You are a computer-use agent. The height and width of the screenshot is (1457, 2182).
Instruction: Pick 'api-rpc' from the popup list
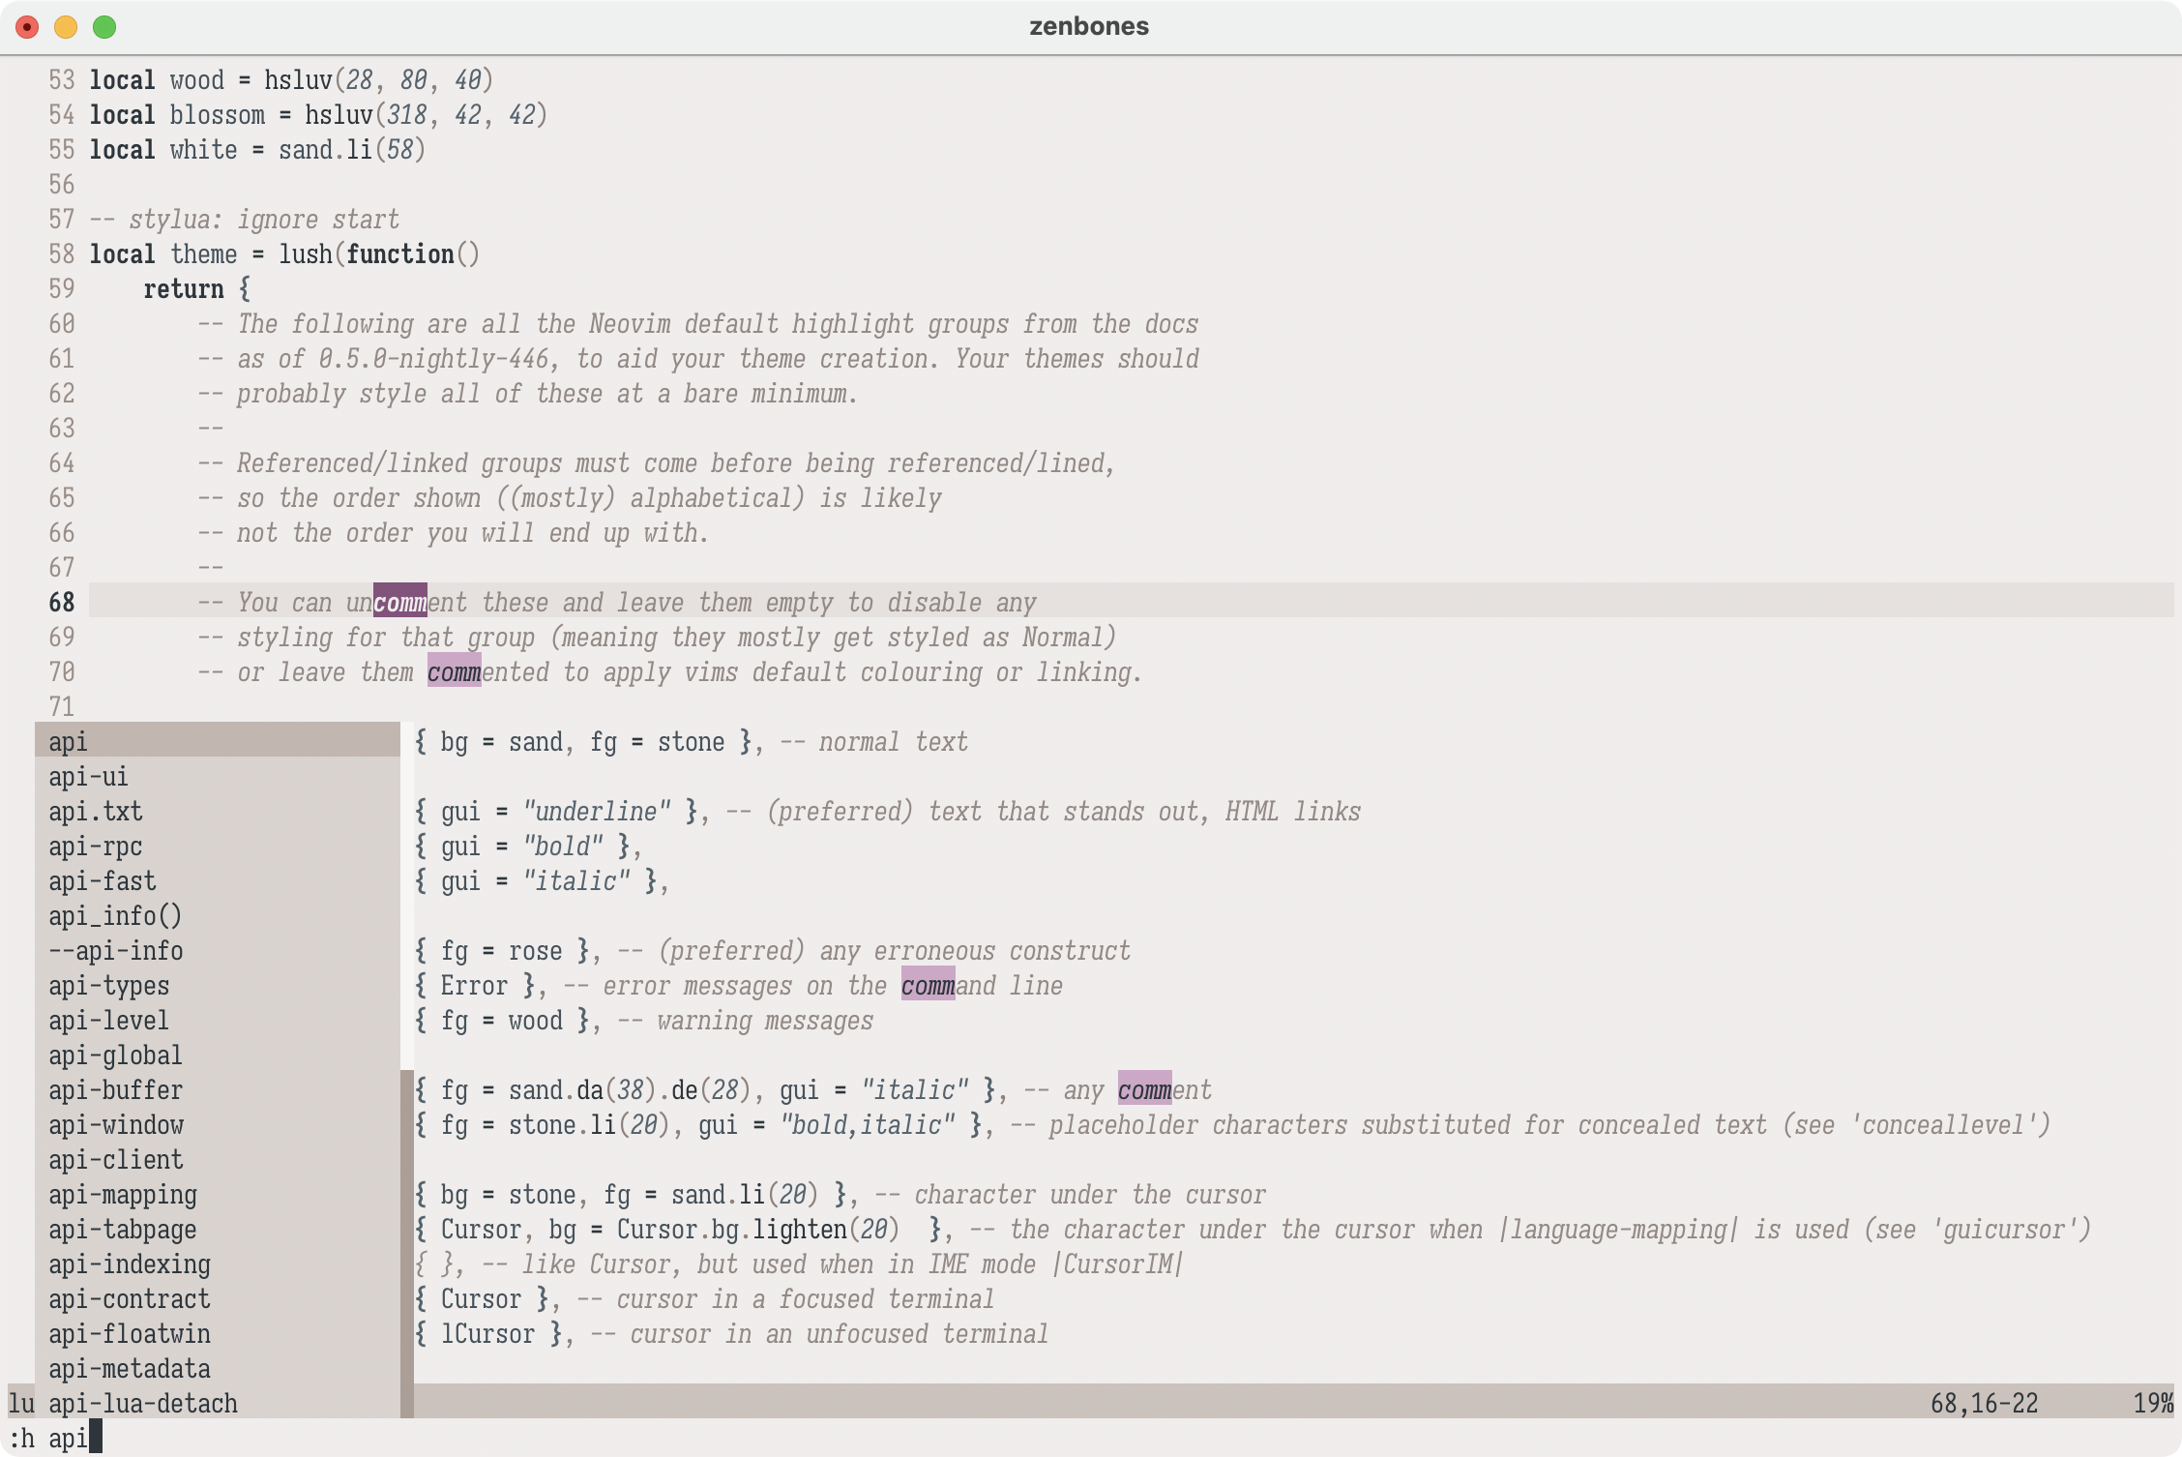[x=96, y=847]
